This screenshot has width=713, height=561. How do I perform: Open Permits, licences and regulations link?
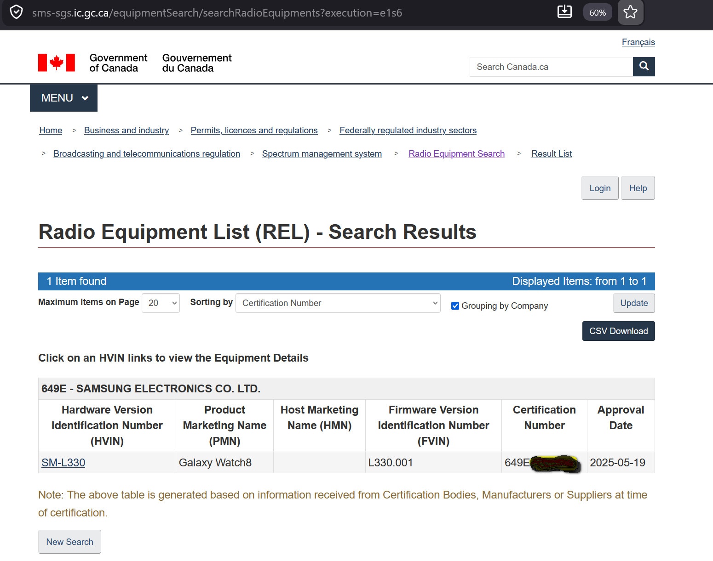click(254, 130)
